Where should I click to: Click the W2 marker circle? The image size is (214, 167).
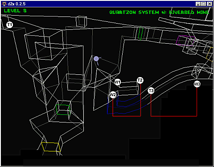113,94
